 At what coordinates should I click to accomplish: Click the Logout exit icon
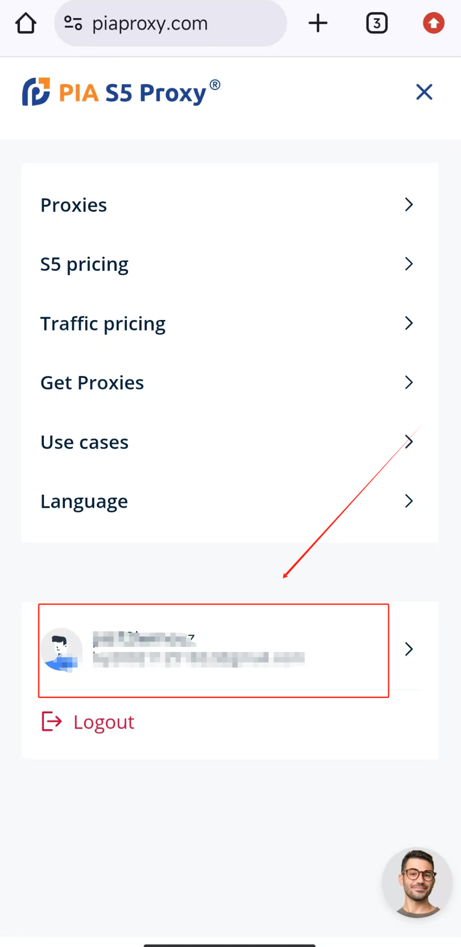point(52,721)
